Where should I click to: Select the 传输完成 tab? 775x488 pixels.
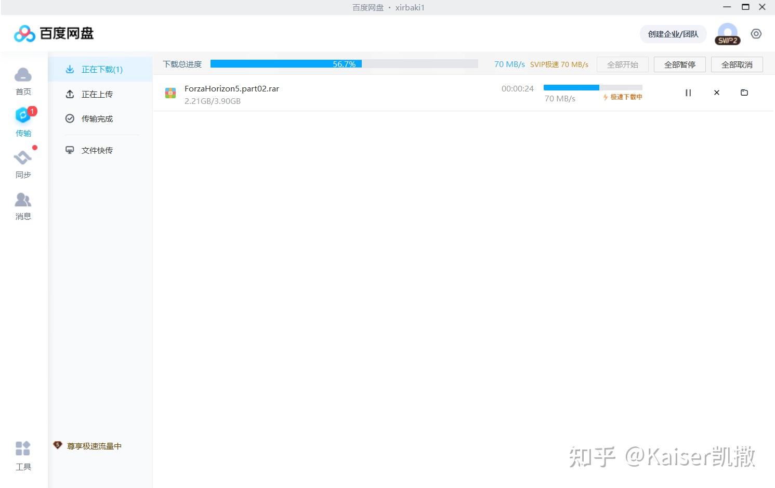100,118
